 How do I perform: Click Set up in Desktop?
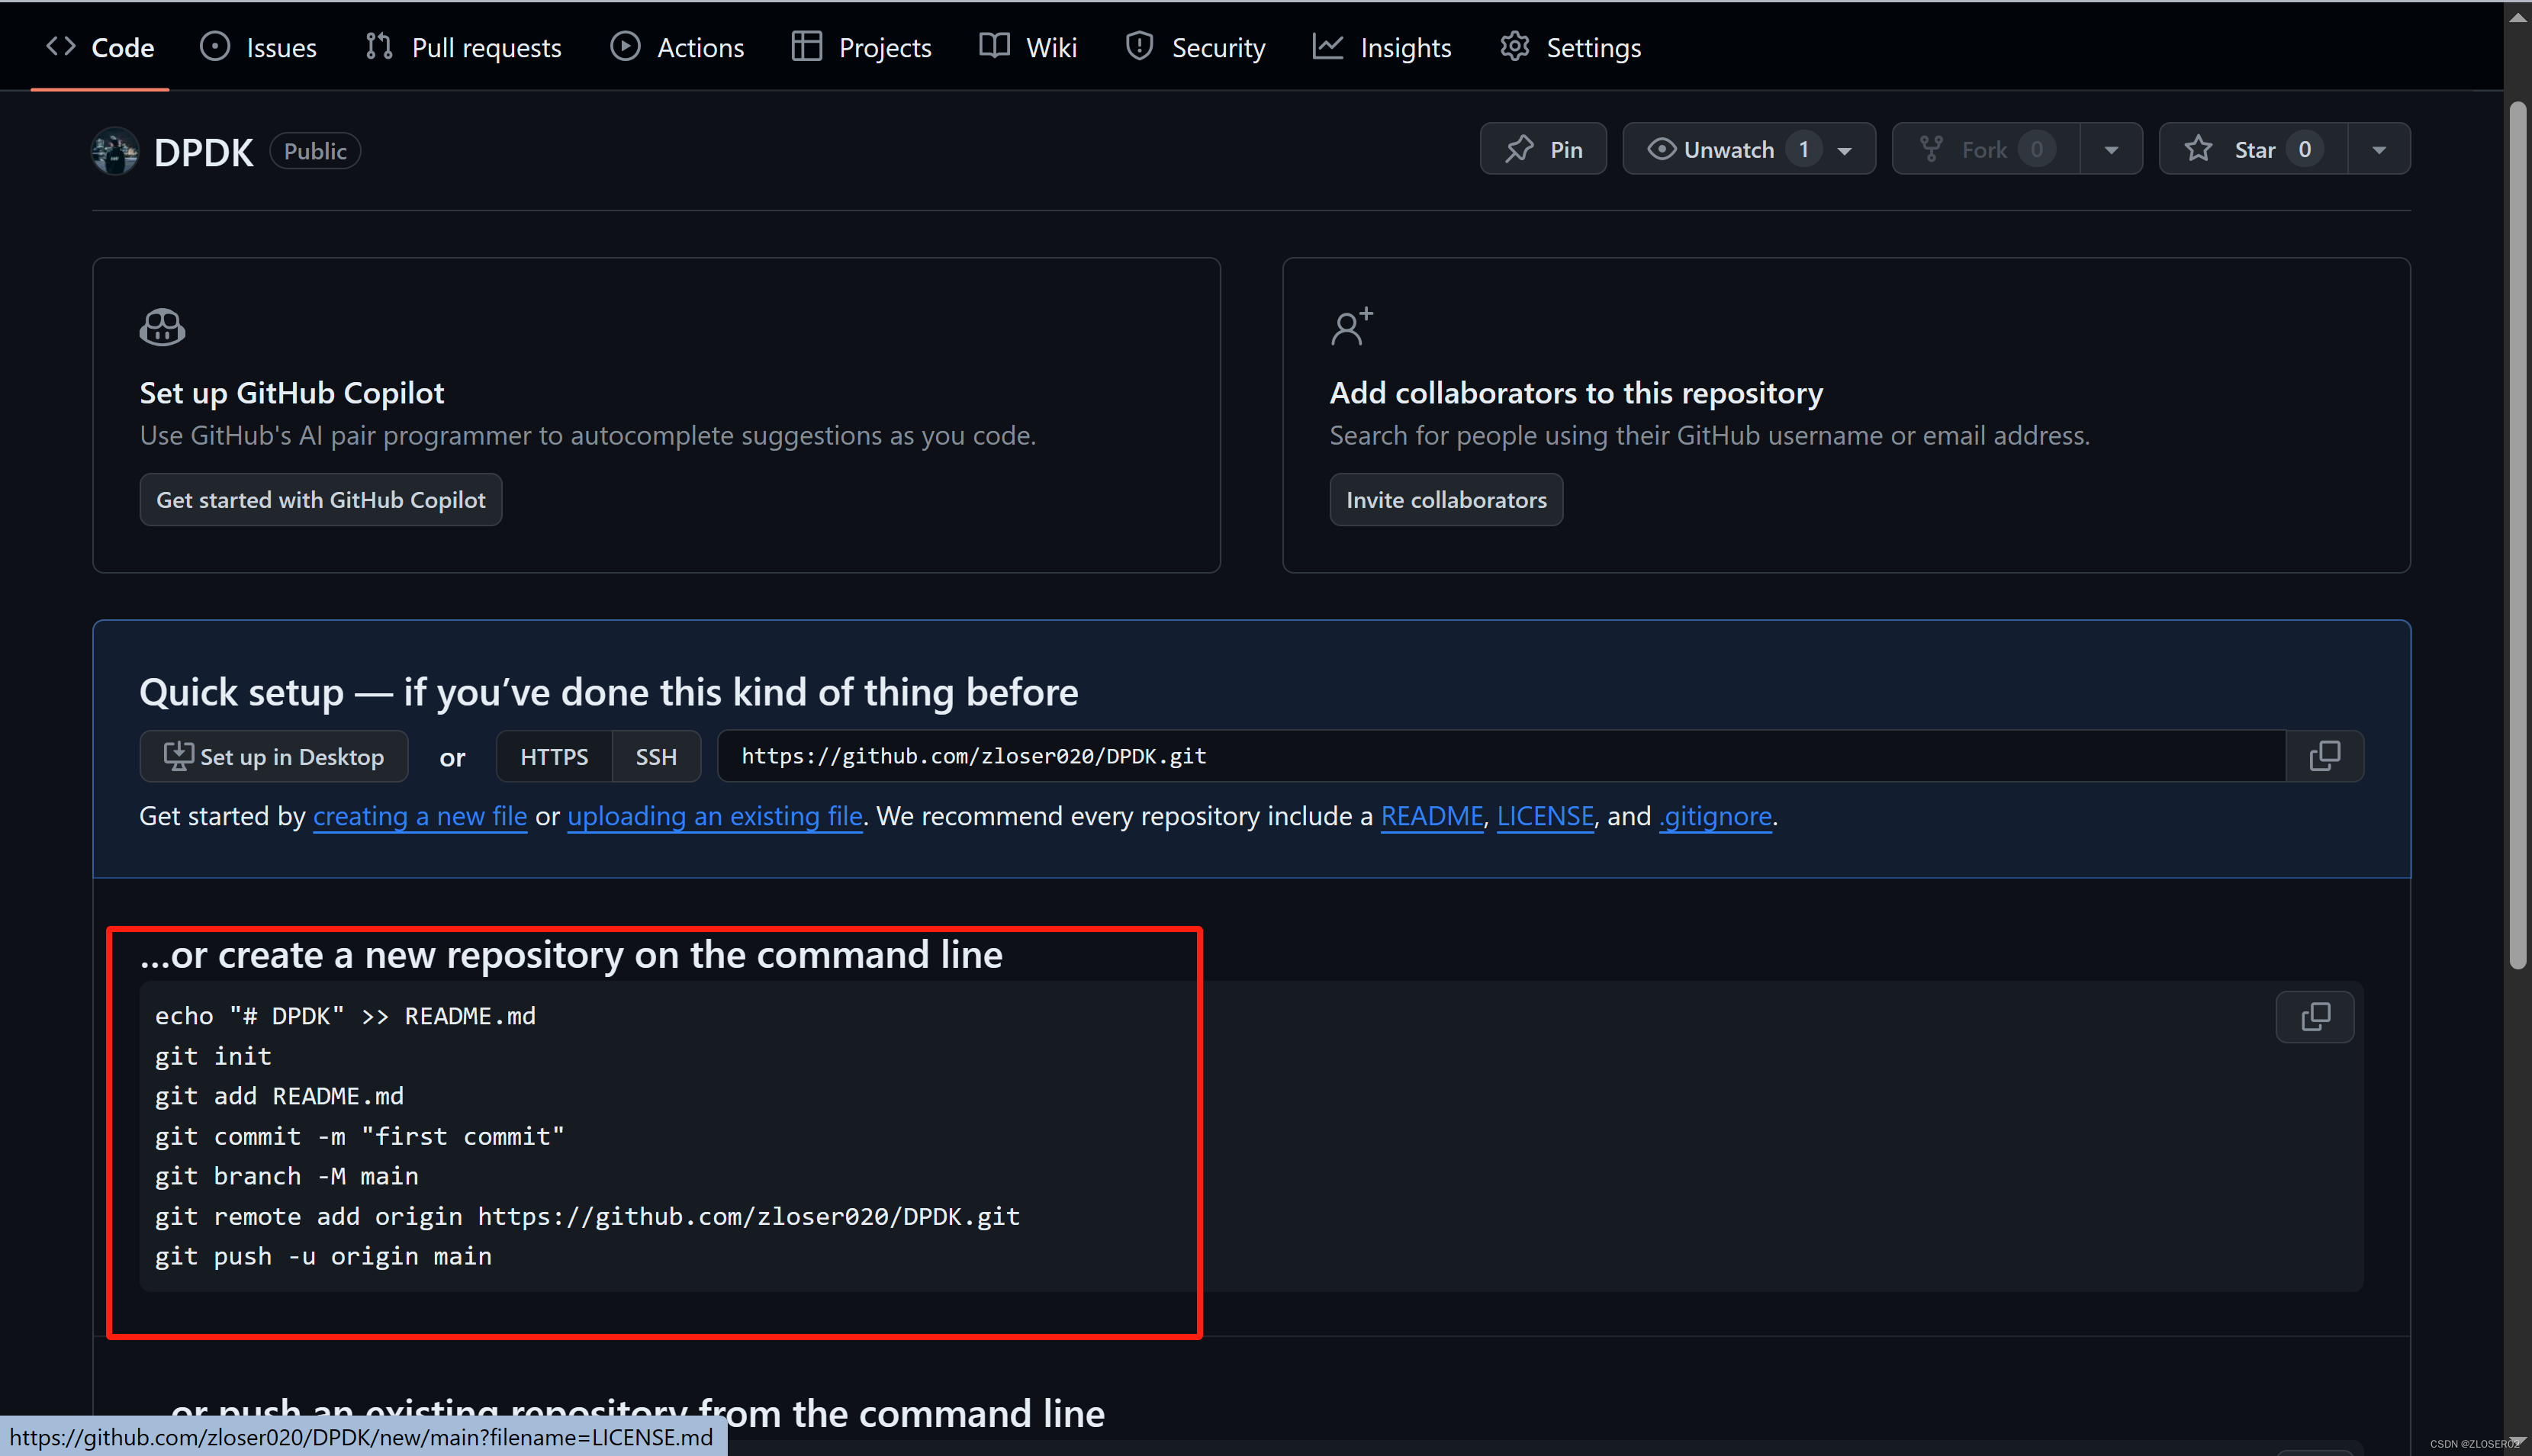pyautogui.click(x=274, y=756)
